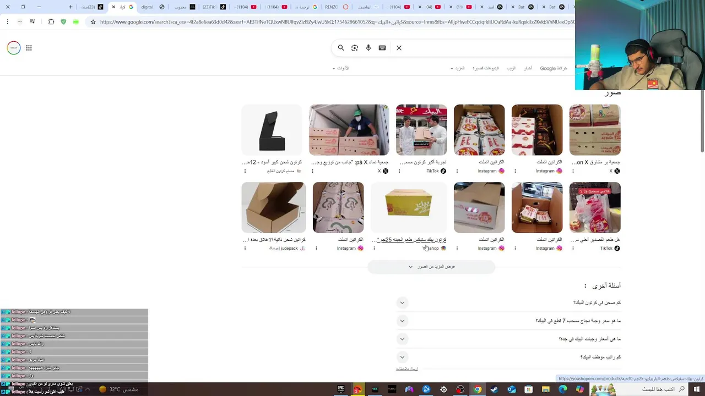
Task: Open Copilot from the taskbar
Action: [580, 389]
